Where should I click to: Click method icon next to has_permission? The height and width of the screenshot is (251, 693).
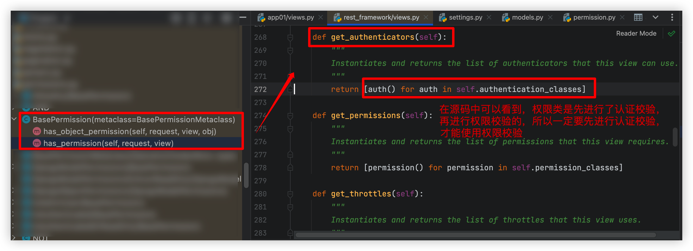coord(37,143)
